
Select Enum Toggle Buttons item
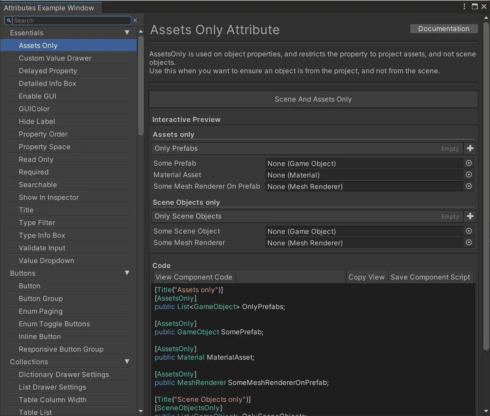[69, 324]
